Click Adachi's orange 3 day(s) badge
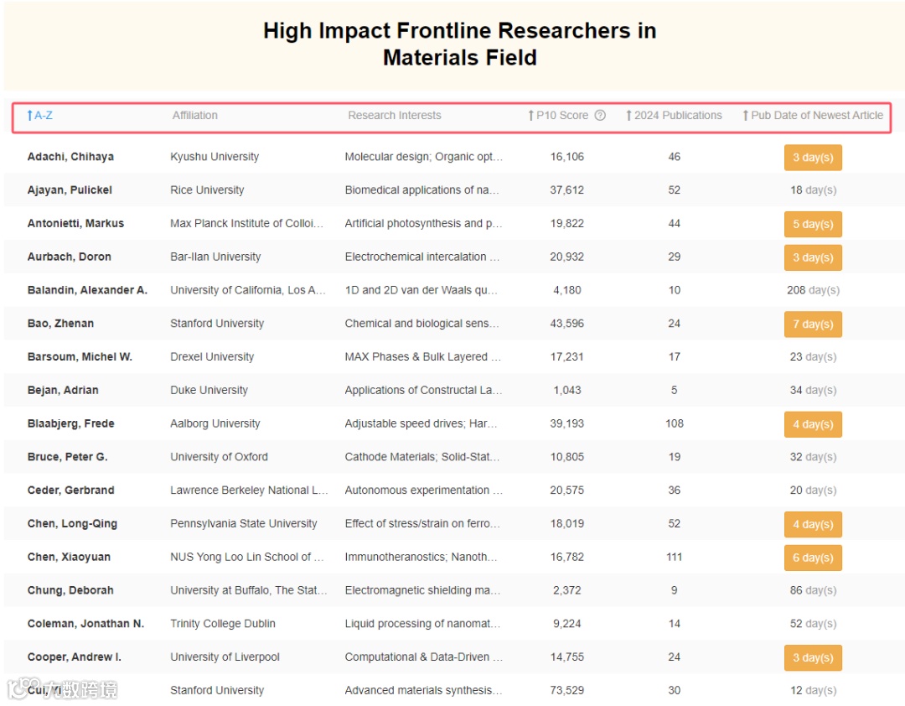This screenshot has height=706, width=905. [813, 158]
